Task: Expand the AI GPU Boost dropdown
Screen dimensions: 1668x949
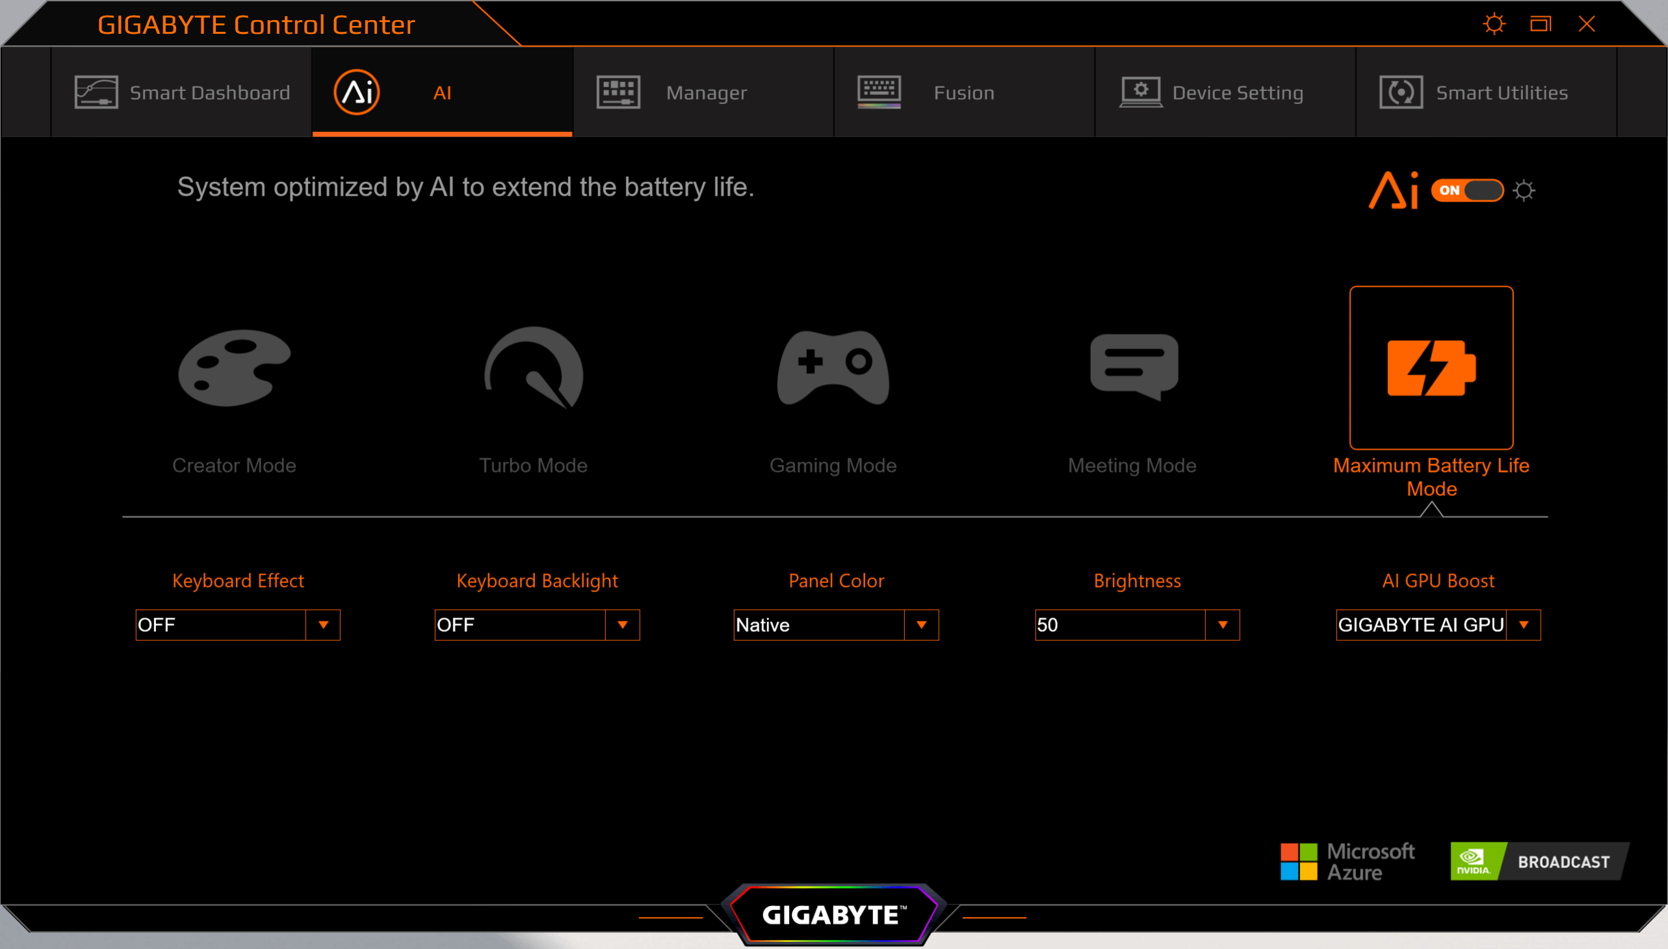Action: click(x=1523, y=625)
